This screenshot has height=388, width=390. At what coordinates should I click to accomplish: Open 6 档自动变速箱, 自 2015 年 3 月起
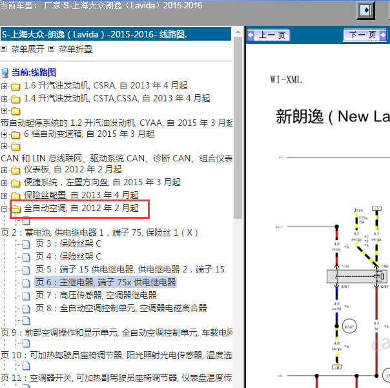[89, 134]
